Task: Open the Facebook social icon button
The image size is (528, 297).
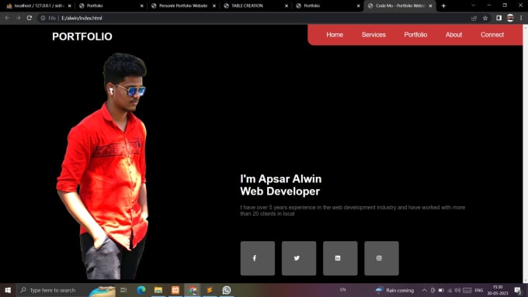Action: pyautogui.click(x=258, y=258)
